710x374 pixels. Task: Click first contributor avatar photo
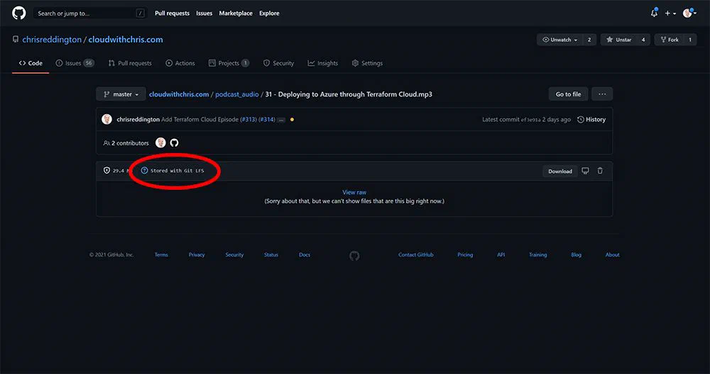(160, 143)
